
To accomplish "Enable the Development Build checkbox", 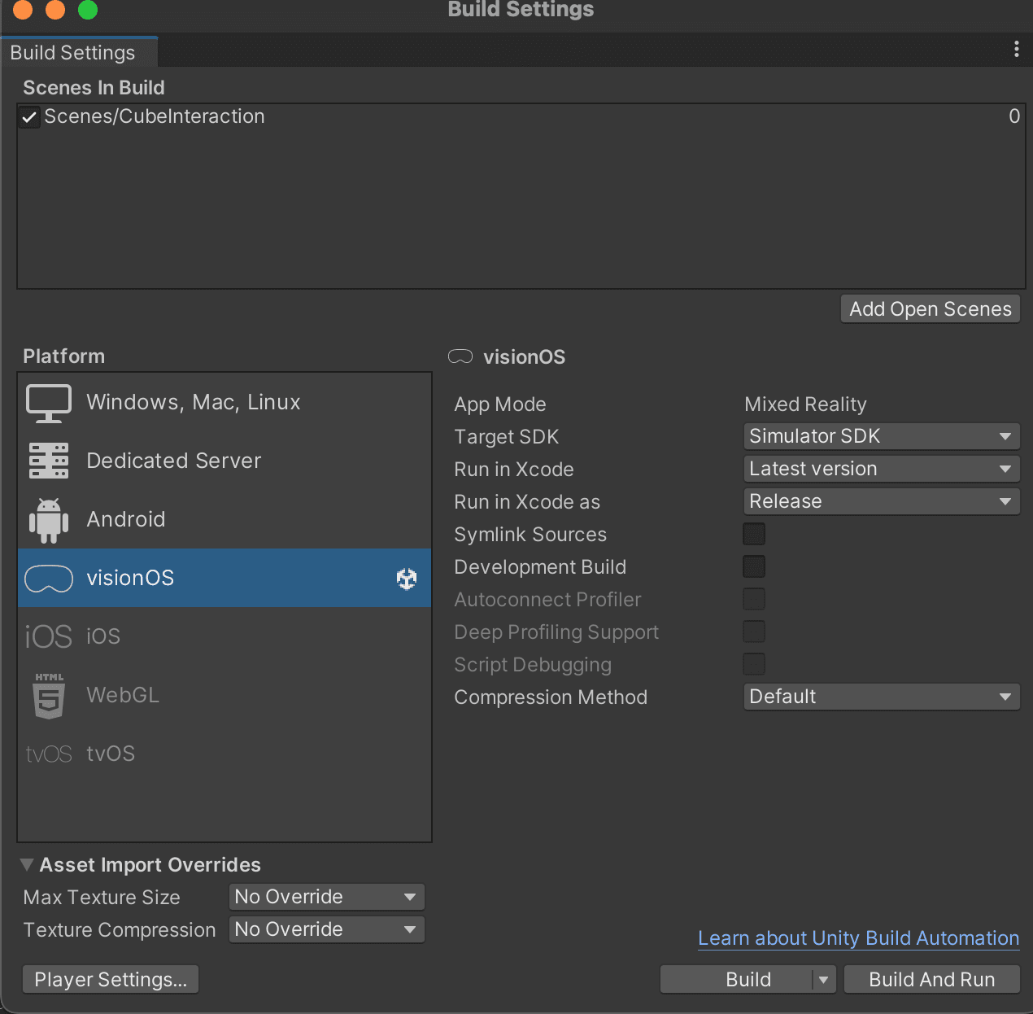I will coord(754,566).
